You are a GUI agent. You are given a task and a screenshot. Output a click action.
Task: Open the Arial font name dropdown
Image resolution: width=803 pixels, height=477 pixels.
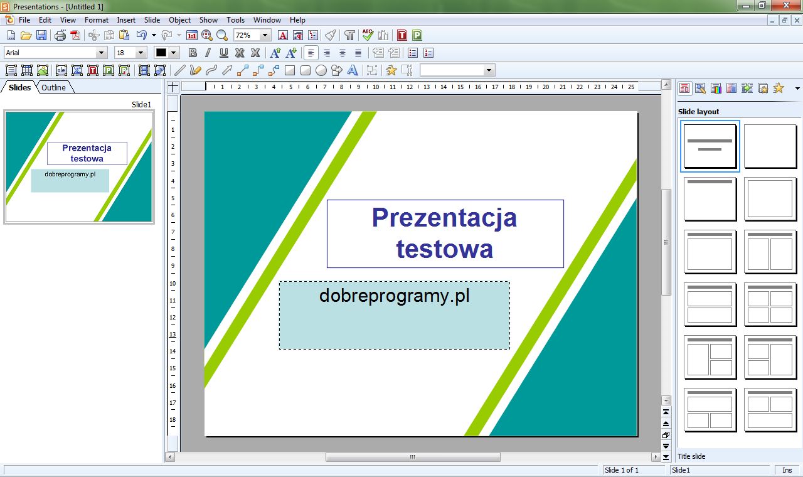click(x=102, y=53)
